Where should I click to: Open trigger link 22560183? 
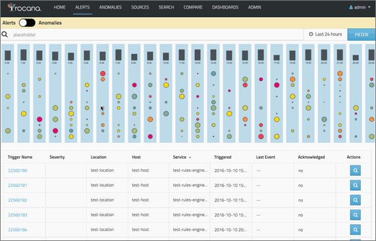tap(18, 215)
